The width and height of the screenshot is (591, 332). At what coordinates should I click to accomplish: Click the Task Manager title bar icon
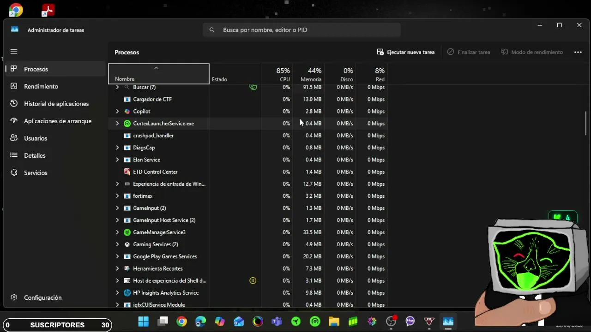pos(15,30)
